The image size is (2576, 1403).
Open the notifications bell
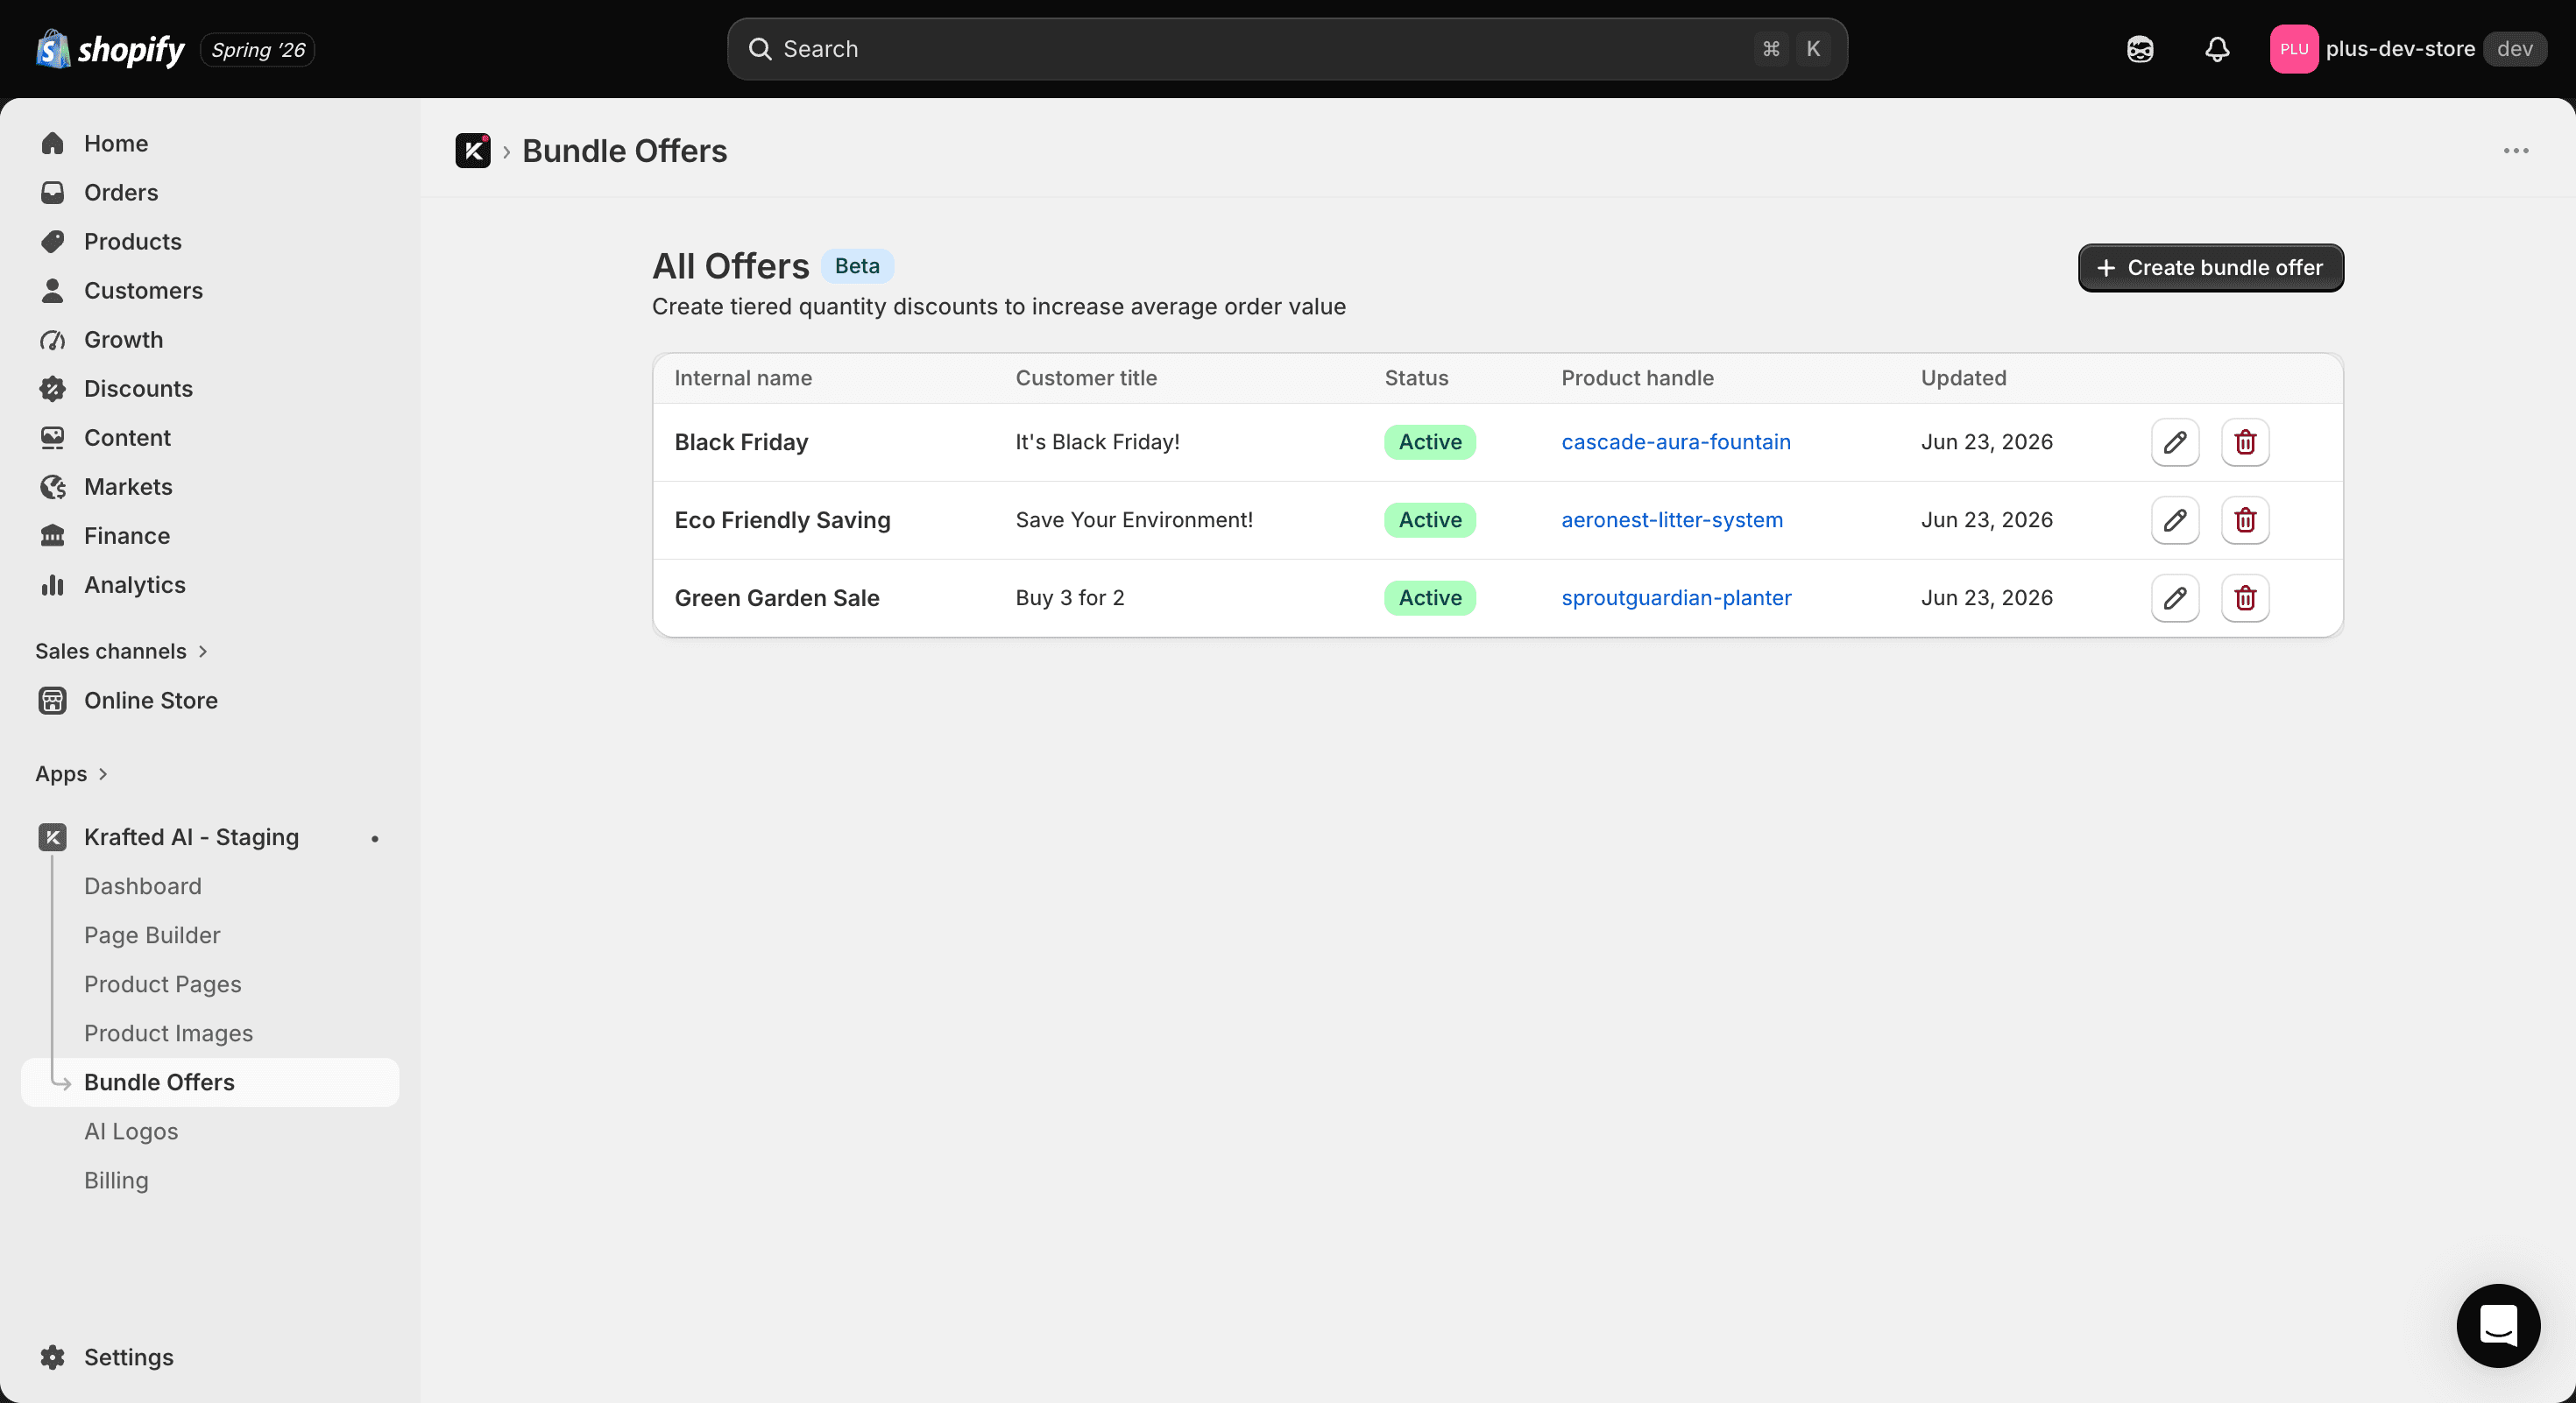coord(2217,49)
